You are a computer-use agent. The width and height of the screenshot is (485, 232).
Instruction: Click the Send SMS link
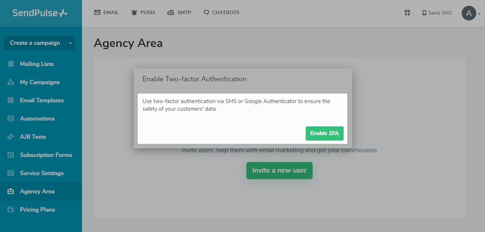coord(437,13)
